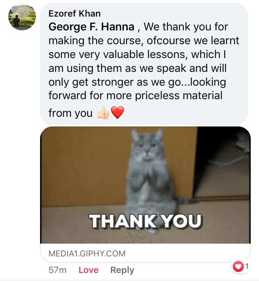Select the comment text bubble
Screen dimensions: 259x283
pyautogui.click(x=144, y=64)
